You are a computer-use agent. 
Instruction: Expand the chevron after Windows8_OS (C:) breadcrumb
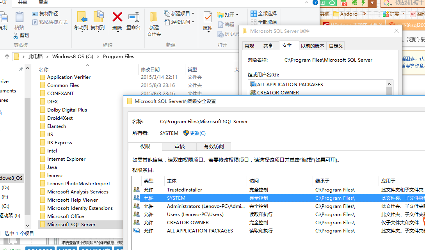point(98,56)
